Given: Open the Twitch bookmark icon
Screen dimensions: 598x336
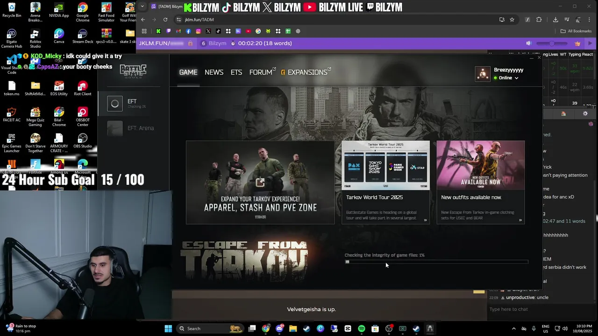Looking at the screenshot, I should pos(169,31).
